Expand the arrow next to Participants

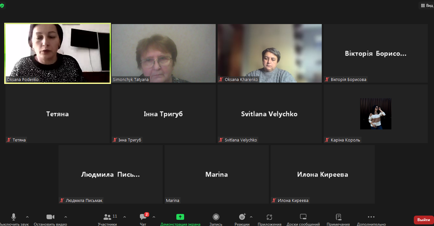coord(125,217)
